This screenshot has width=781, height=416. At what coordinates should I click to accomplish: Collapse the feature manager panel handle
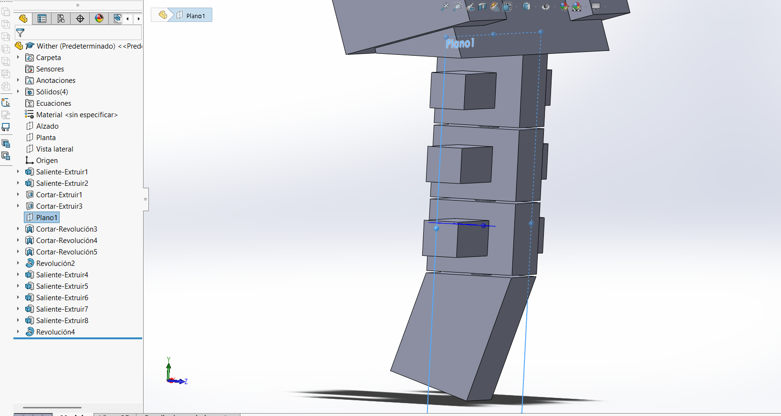[146, 199]
